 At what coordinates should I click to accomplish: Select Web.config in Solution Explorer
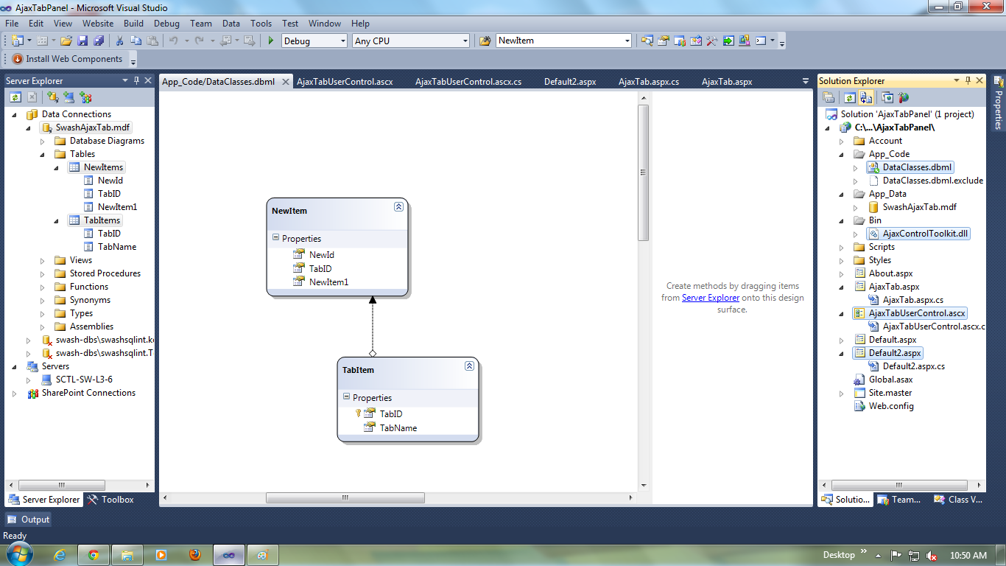[x=891, y=406]
